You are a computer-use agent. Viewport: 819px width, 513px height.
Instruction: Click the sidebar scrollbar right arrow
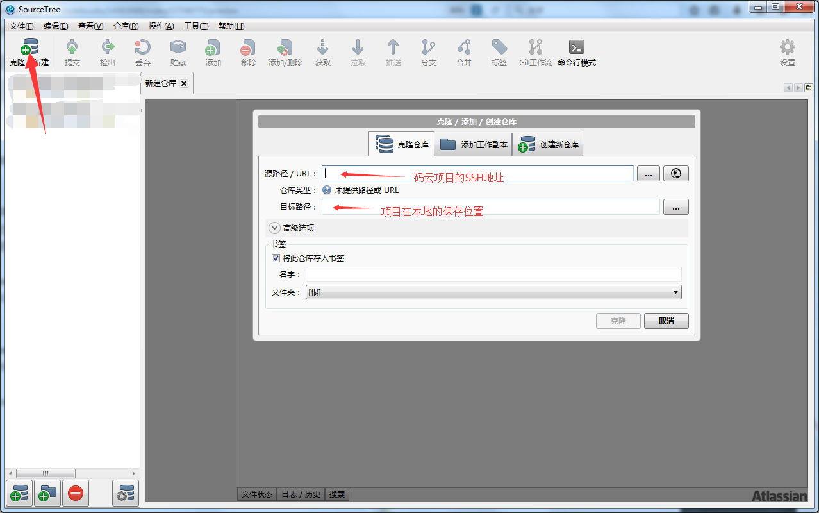point(134,473)
